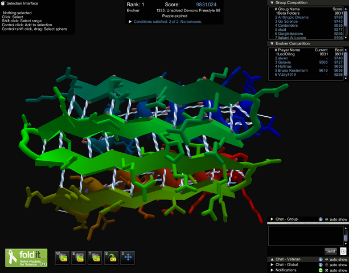Click the score value 9831.024

click(206, 5)
